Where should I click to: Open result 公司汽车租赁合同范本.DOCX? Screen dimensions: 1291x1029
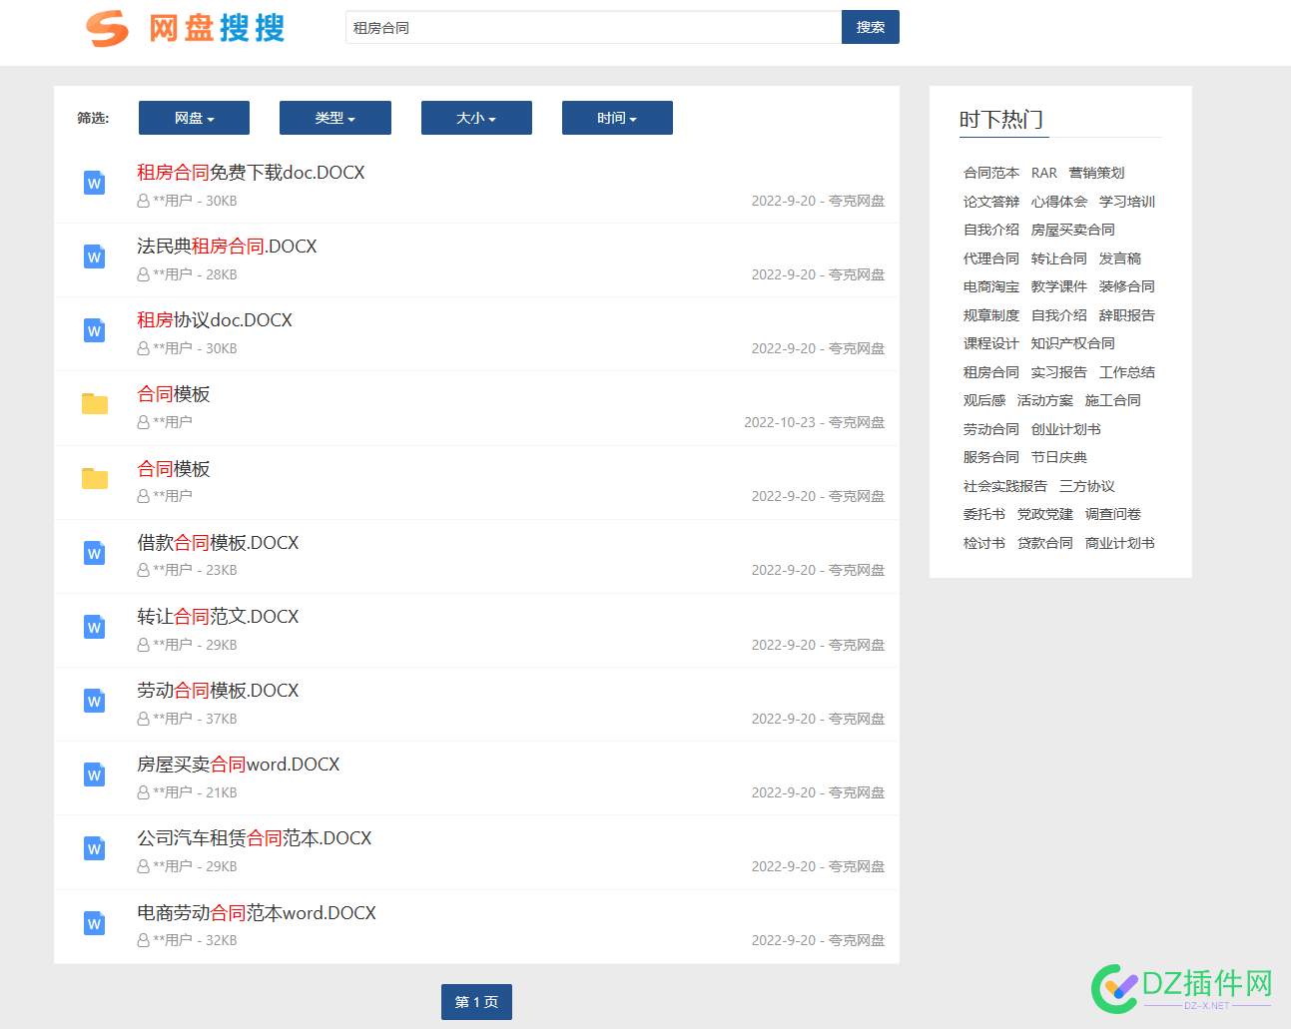click(255, 838)
